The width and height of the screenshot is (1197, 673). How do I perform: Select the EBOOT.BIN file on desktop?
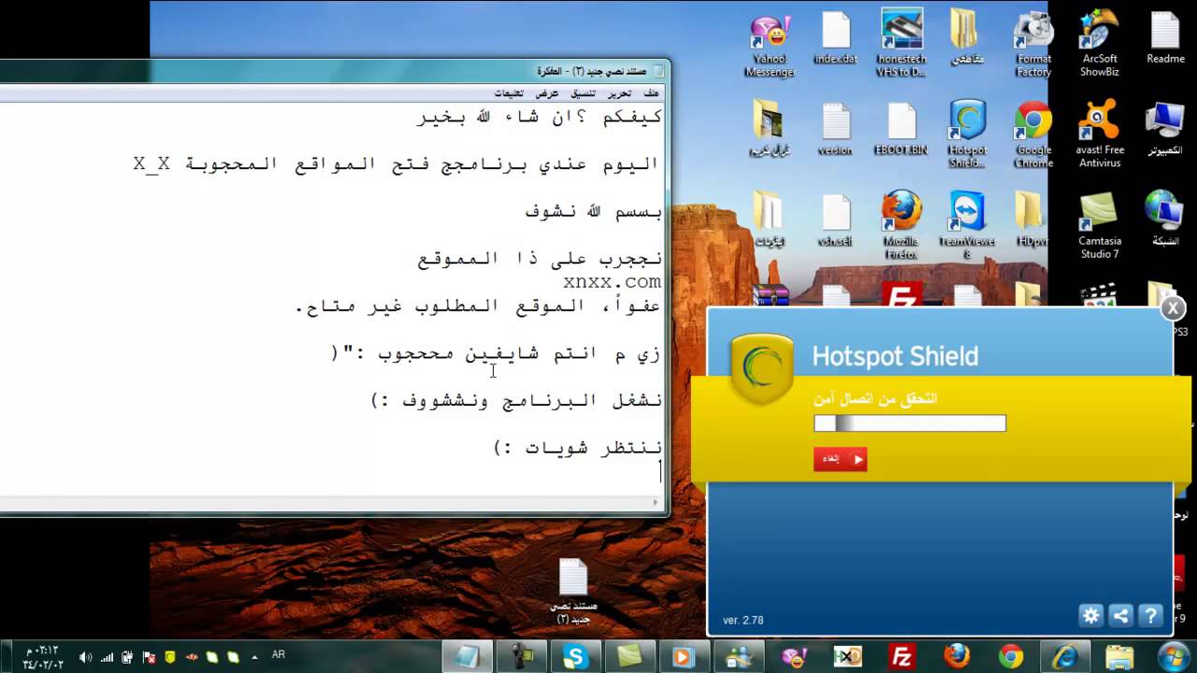click(901, 129)
